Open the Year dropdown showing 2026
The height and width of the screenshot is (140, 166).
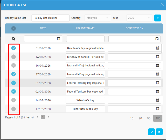click(139, 18)
